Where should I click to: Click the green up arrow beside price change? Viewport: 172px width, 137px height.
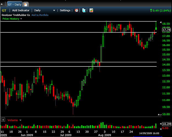coord(151,10)
